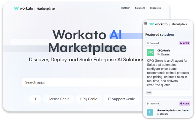Click the GENIE badge on CPQ Genie card
195x120 pixels.
coord(185,43)
